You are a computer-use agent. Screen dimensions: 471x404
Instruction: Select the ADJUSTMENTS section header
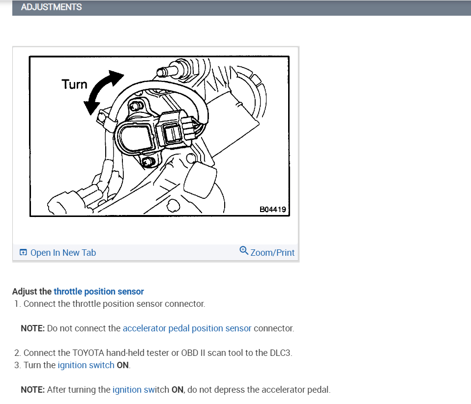[241, 7]
